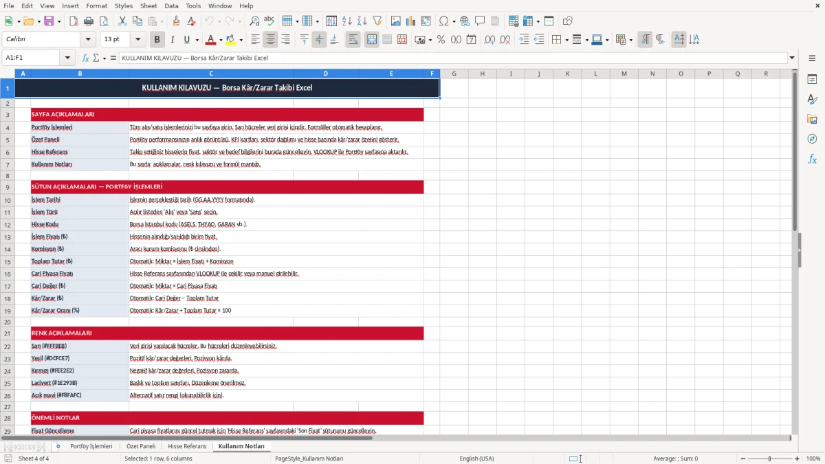
Task: Open the background color dropdown arrow
Action: [x=241, y=40]
